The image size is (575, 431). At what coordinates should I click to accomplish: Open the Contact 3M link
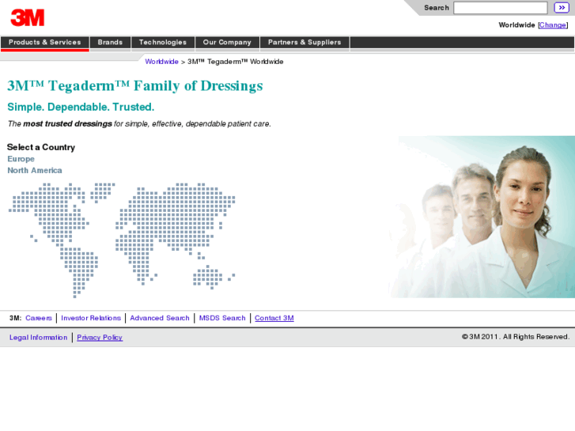(x=274, y=318)
